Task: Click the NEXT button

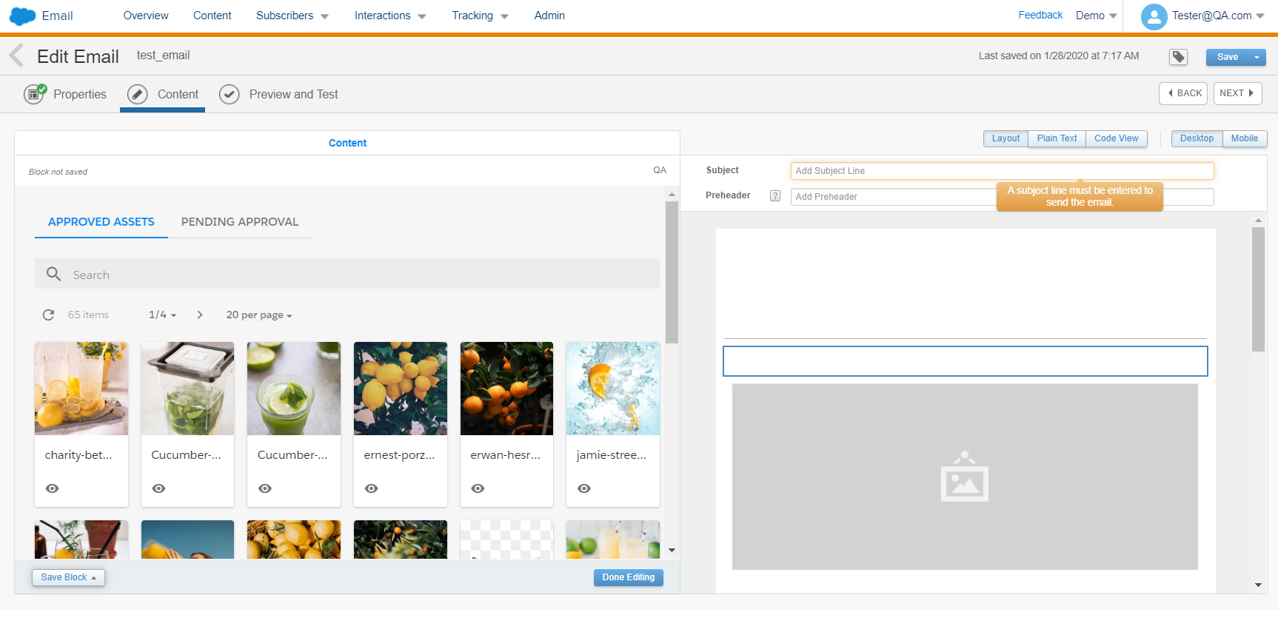Action: point(1238,93)
